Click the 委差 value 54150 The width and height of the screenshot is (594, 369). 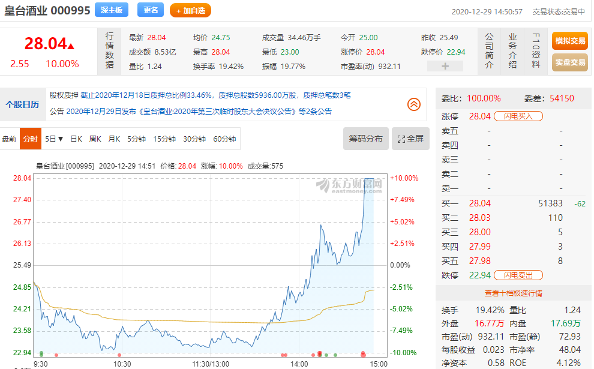click(x=562, y=98)
